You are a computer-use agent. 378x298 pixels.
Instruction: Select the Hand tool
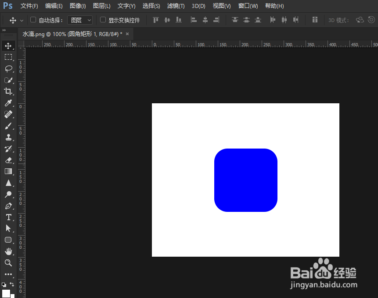(8, 251)
